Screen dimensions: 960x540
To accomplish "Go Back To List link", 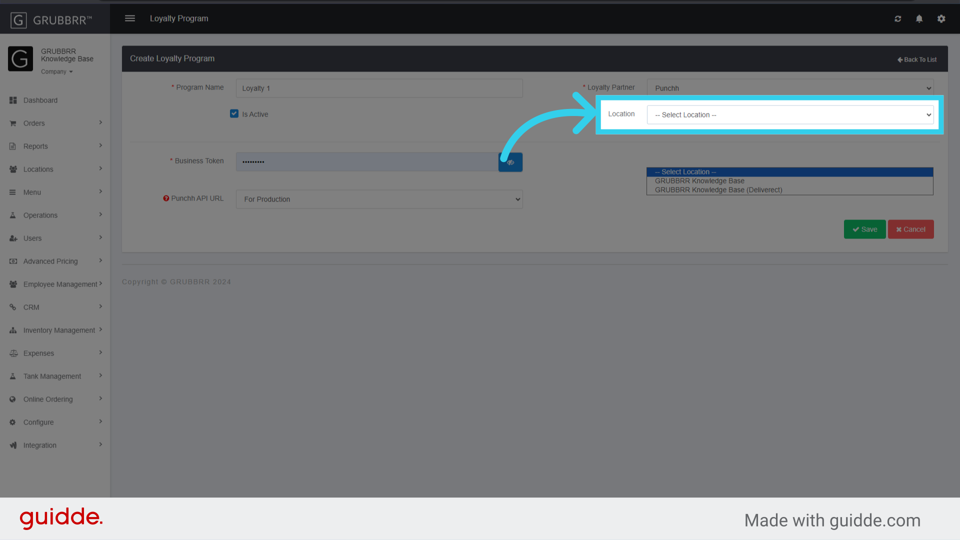I will pyautogui.click(x=917, y=59).
